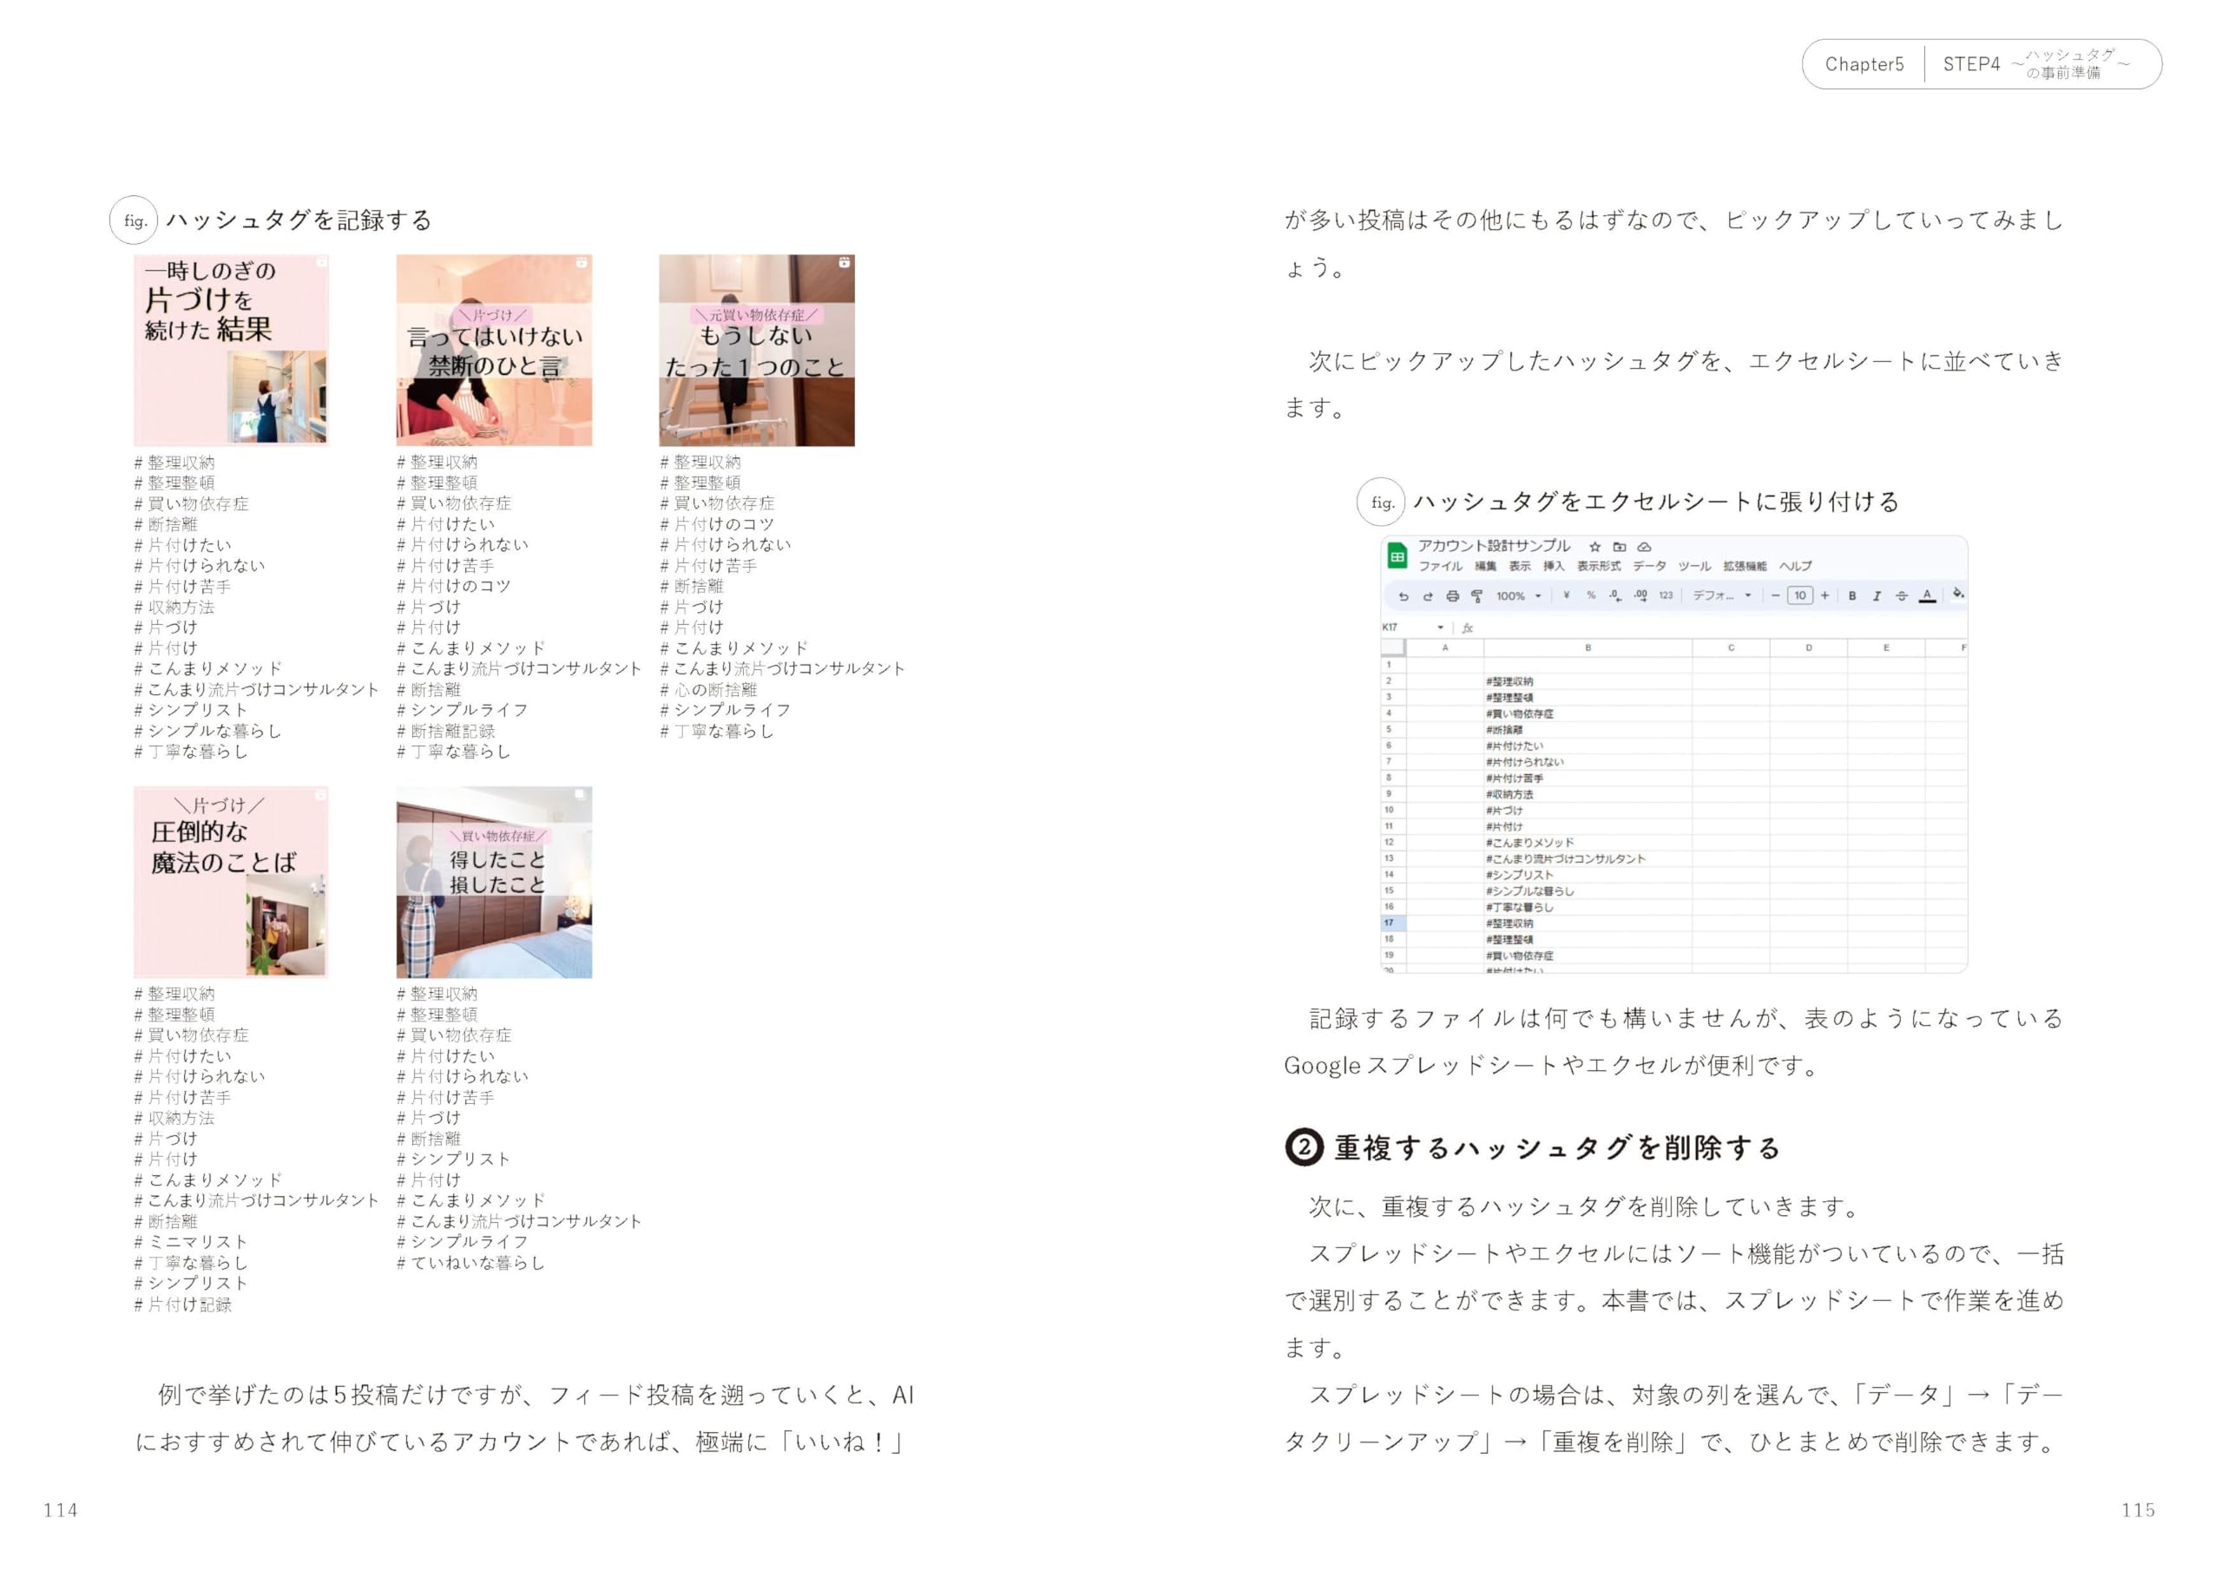Image resolution: width=2222 pixels, height=1577 pixels.
Task: Toggle italic formatting button
Action: (1877, 596)
